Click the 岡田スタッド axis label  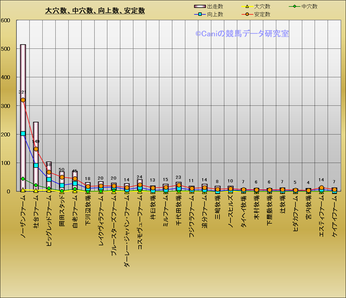(62, 211)
